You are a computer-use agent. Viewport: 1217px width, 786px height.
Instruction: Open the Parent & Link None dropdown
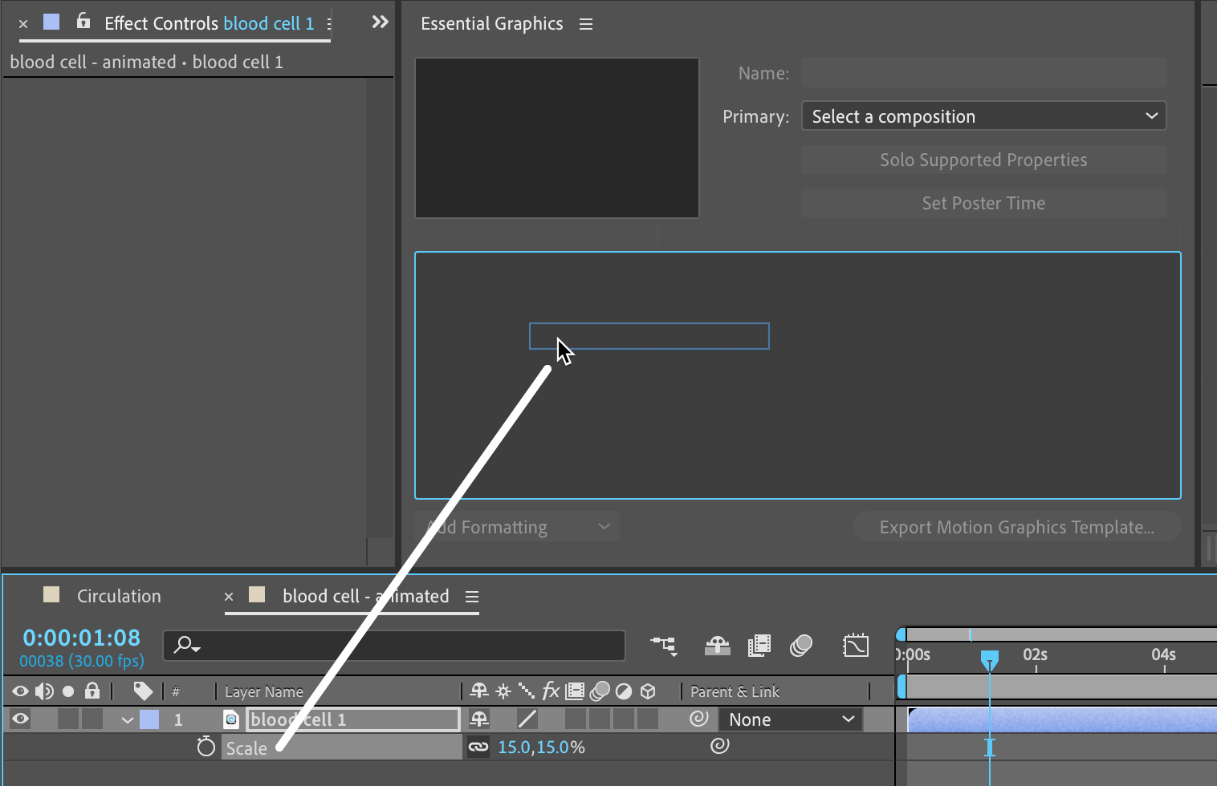[x=791, y=719]
